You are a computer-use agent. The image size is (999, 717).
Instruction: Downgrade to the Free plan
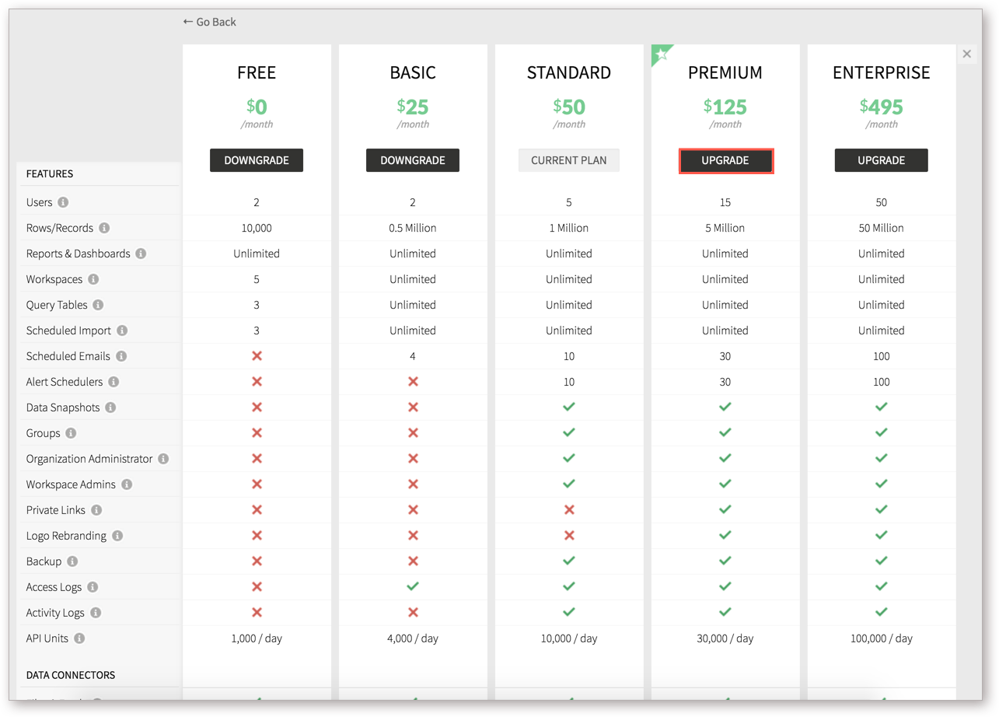pos(257,160)
